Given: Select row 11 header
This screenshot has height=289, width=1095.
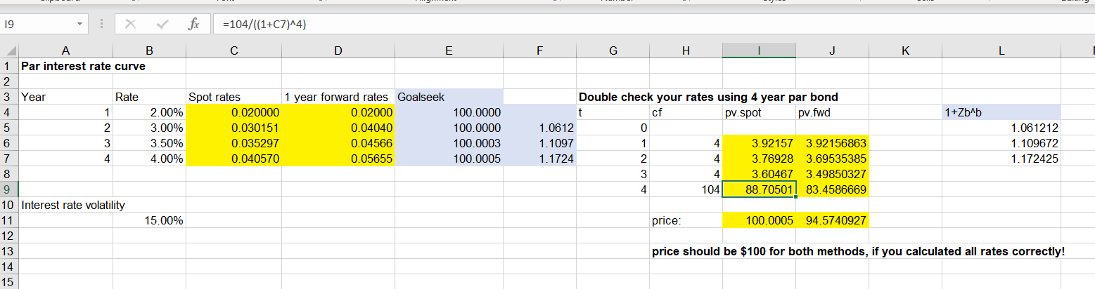Looking at the screenshot, I should [x=8, y=220].
